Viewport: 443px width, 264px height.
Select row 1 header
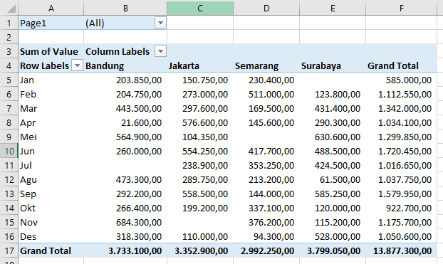pos(9,23)
